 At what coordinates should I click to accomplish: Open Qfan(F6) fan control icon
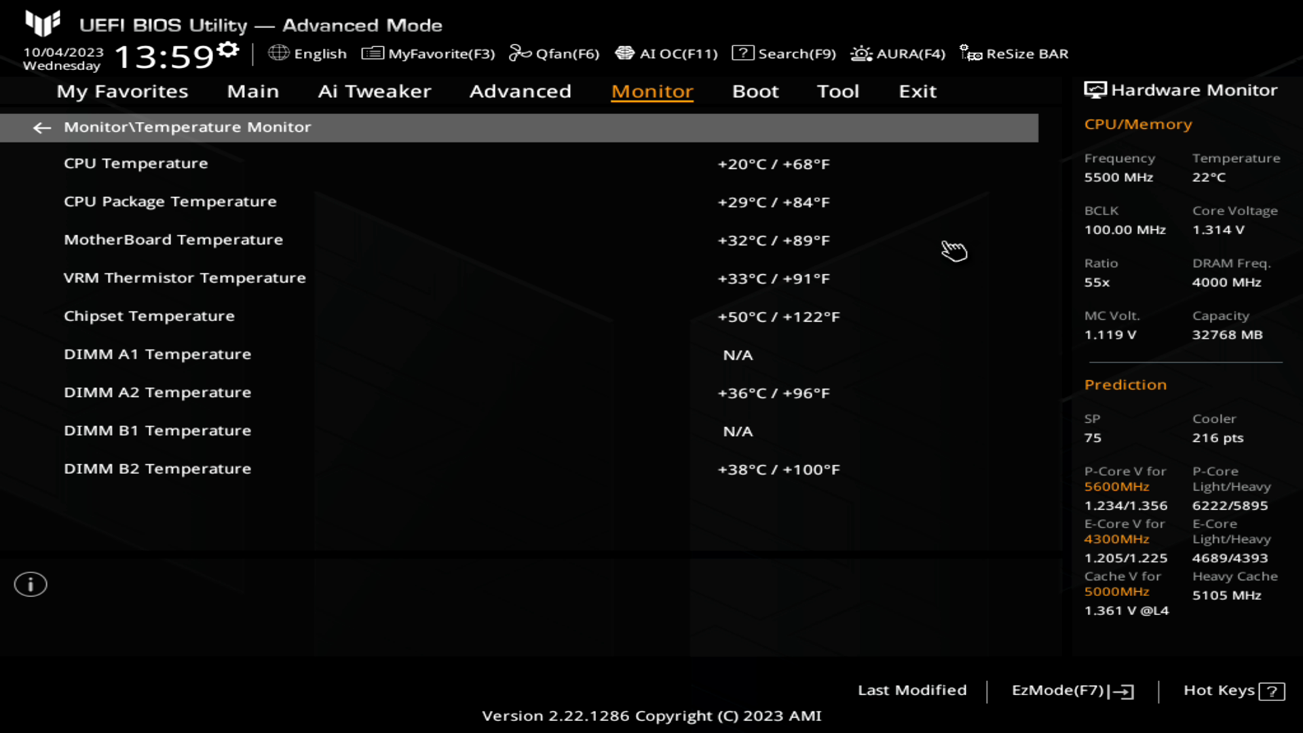pos(520,53)
